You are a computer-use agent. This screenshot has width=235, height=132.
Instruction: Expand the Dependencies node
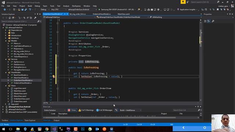(x=6, y=30)
